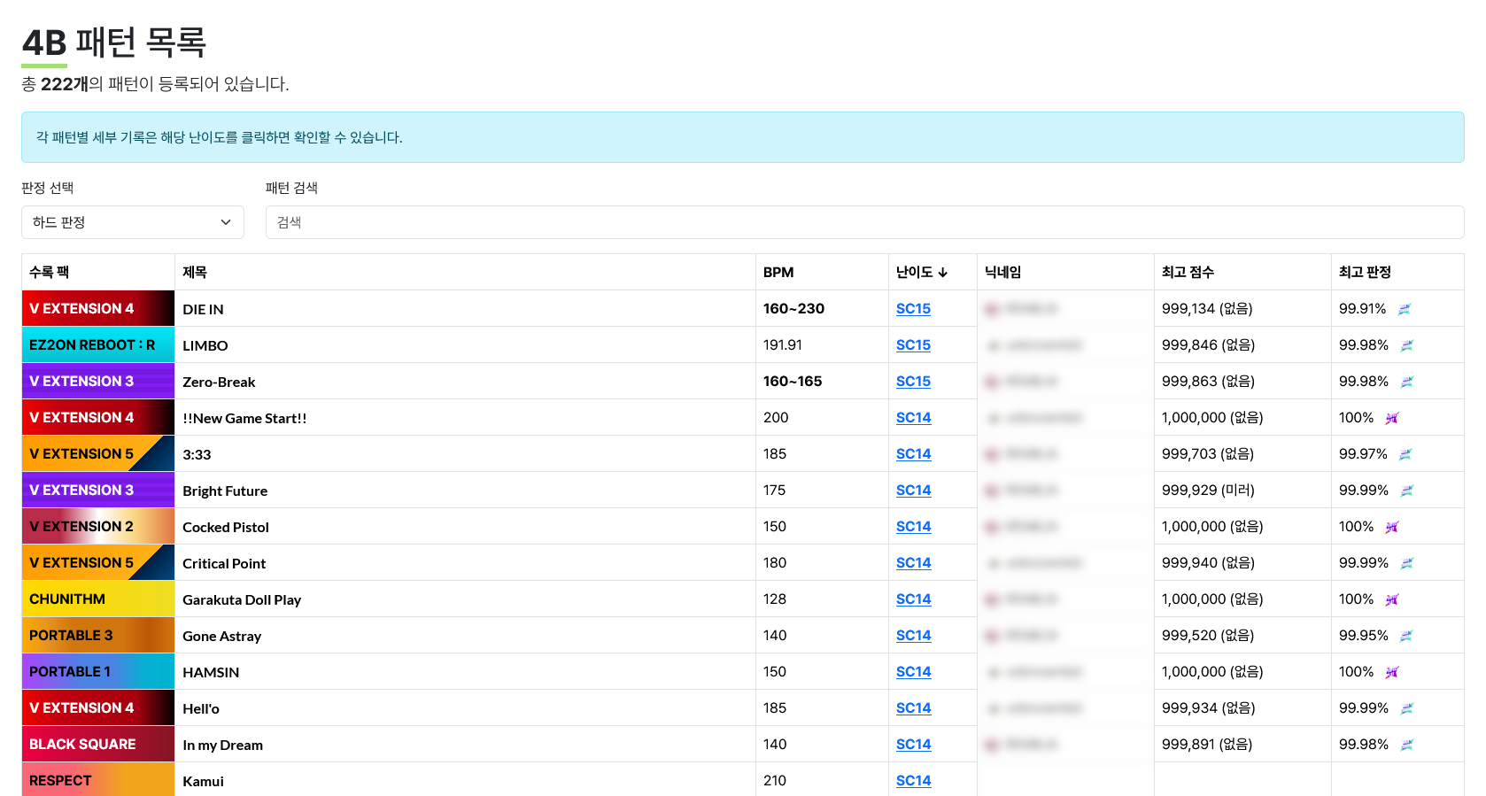The width and height of the screenshot is (1486, 796).
Task: Click the judgment icon beside 99.97% for 3:33
Action: pos(1405,454)
